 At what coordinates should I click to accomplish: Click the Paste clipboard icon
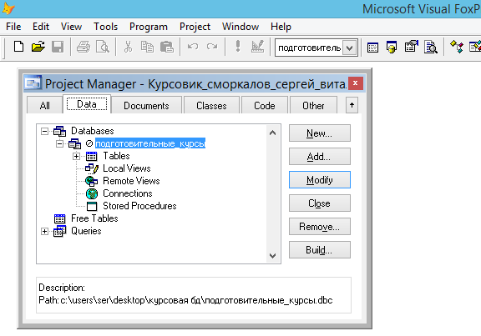167,47
